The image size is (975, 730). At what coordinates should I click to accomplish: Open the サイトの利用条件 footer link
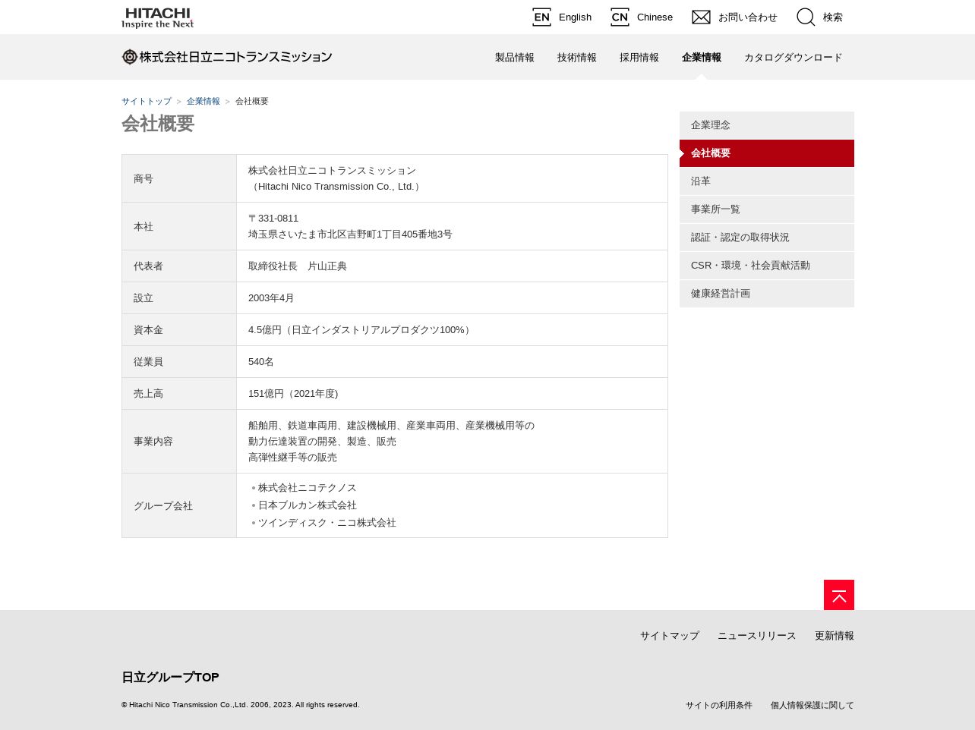coord(719,705)
